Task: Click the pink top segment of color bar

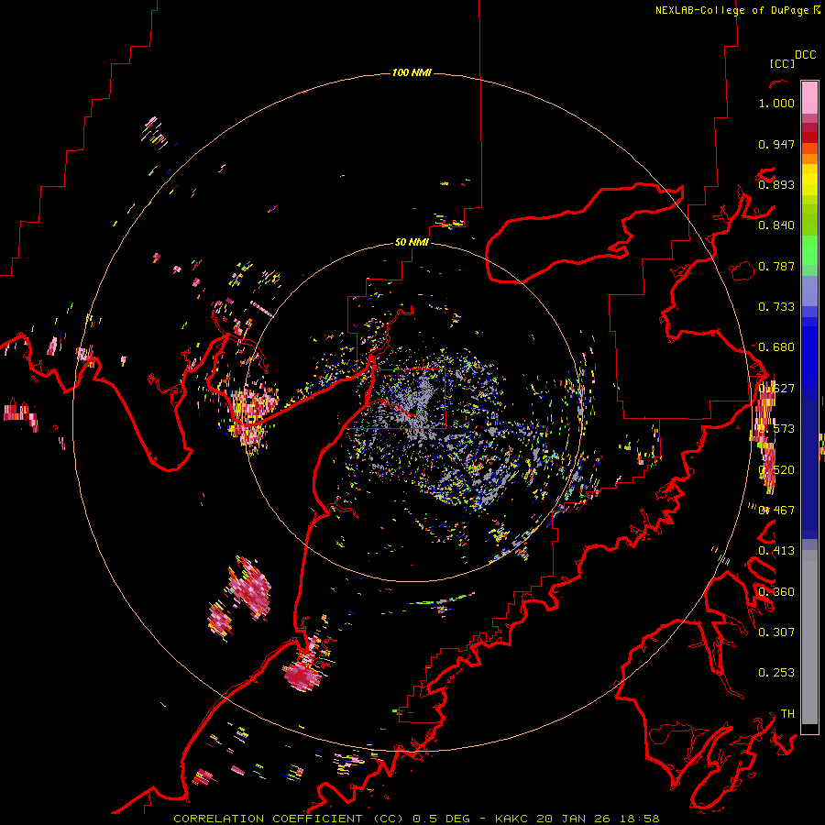Action: point(809,97)
